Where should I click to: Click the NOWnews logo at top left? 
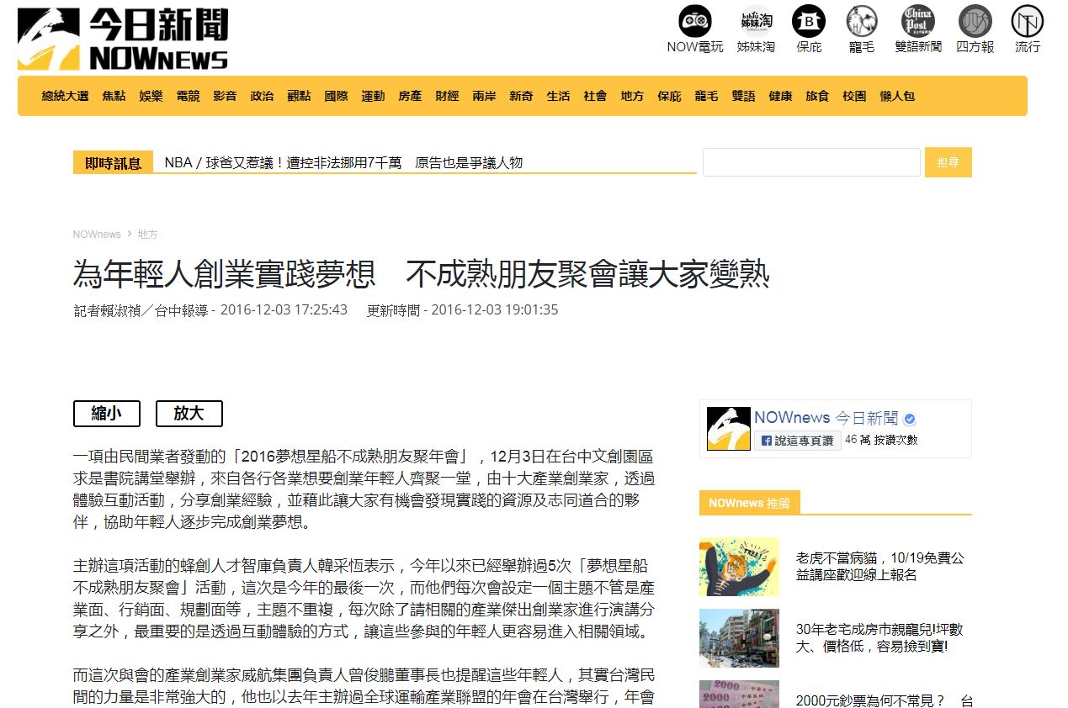click(x=123, y=39)
